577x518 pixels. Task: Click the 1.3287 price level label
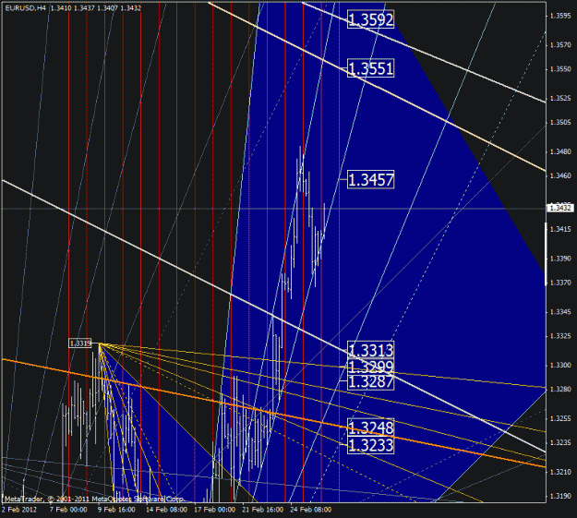point(370,381)
